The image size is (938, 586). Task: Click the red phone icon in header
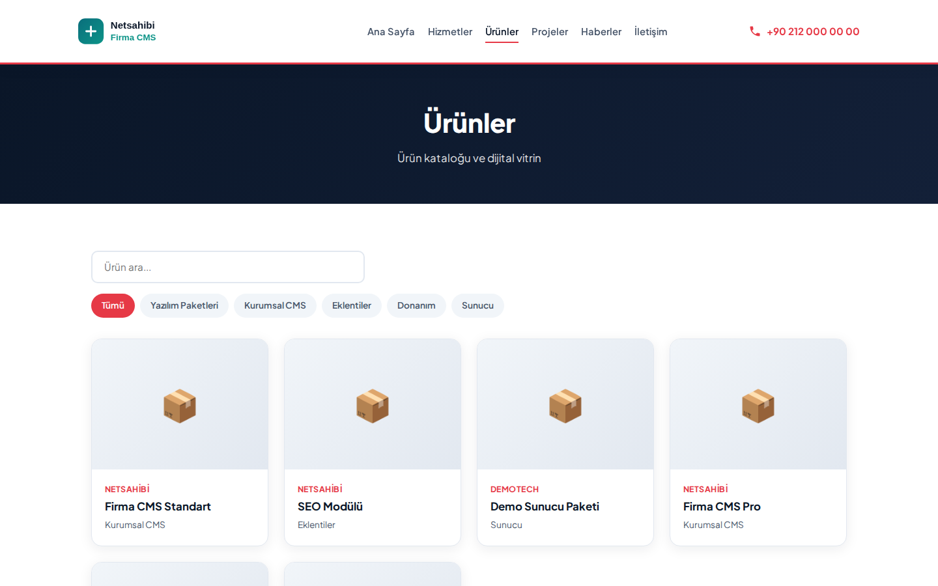tap(755, 31)
